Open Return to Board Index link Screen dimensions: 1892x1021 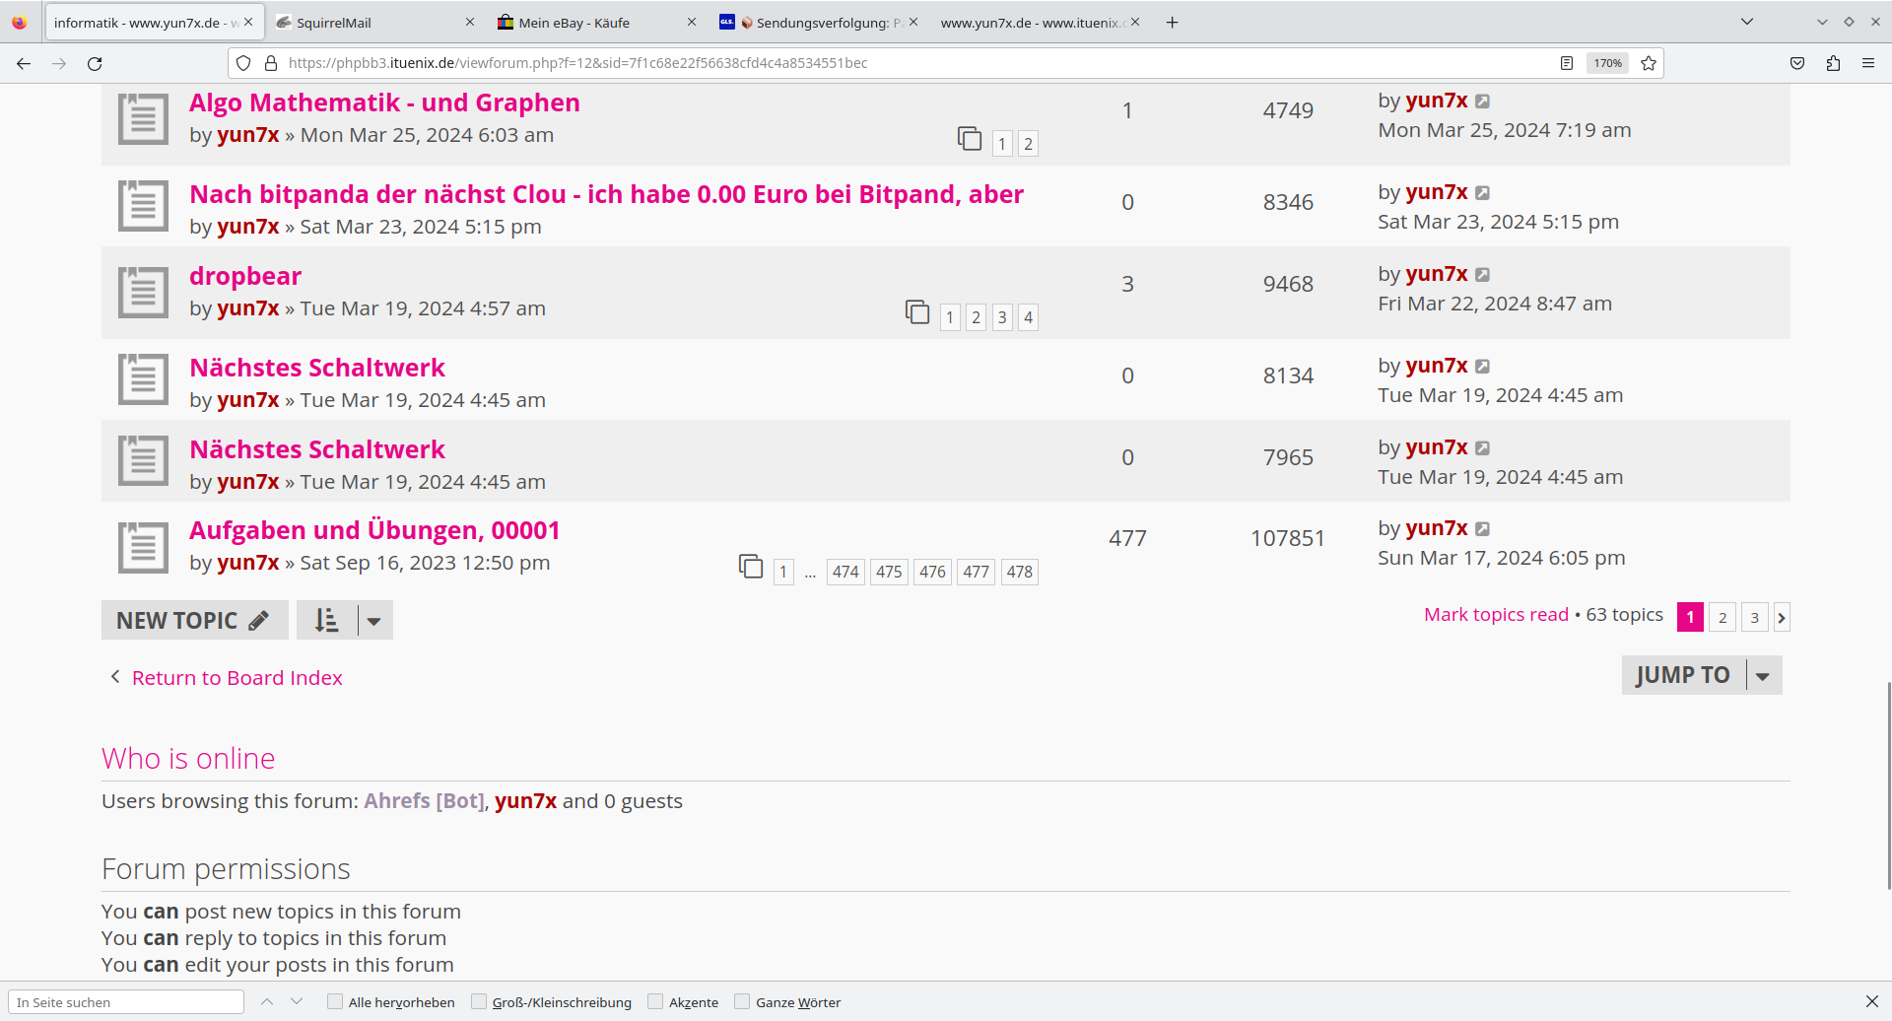(236, 678)
